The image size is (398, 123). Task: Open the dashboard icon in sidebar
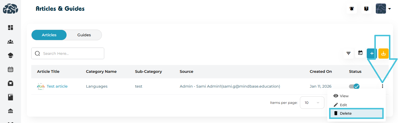click(x=11, y=28)
